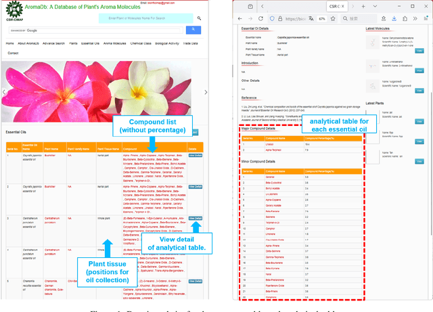View Detail for first Cayratia japonica row
The width and height of the screenshot is (433, 312).
[196, 155]
